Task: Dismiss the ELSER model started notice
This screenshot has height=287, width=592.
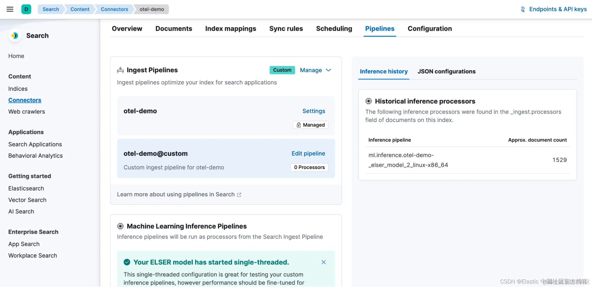Action: click(x=323, y=262)
